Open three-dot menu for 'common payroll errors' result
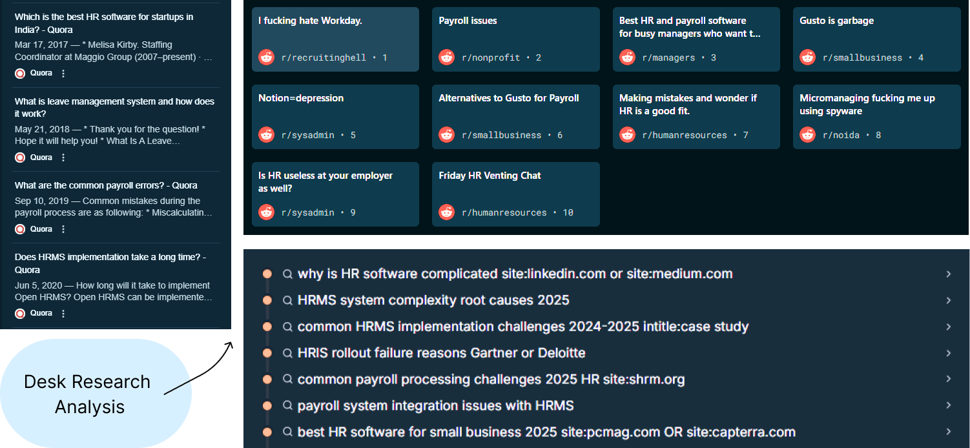Viewport: 970px width, 448px height. tap(63, 229)
